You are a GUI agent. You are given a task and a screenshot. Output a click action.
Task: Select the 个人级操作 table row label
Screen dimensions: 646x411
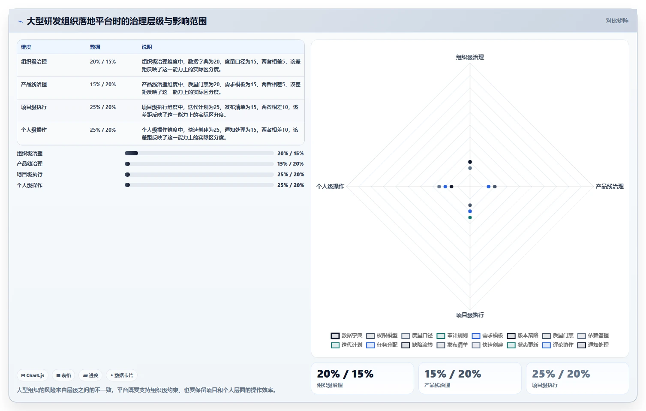click(34, 130)
